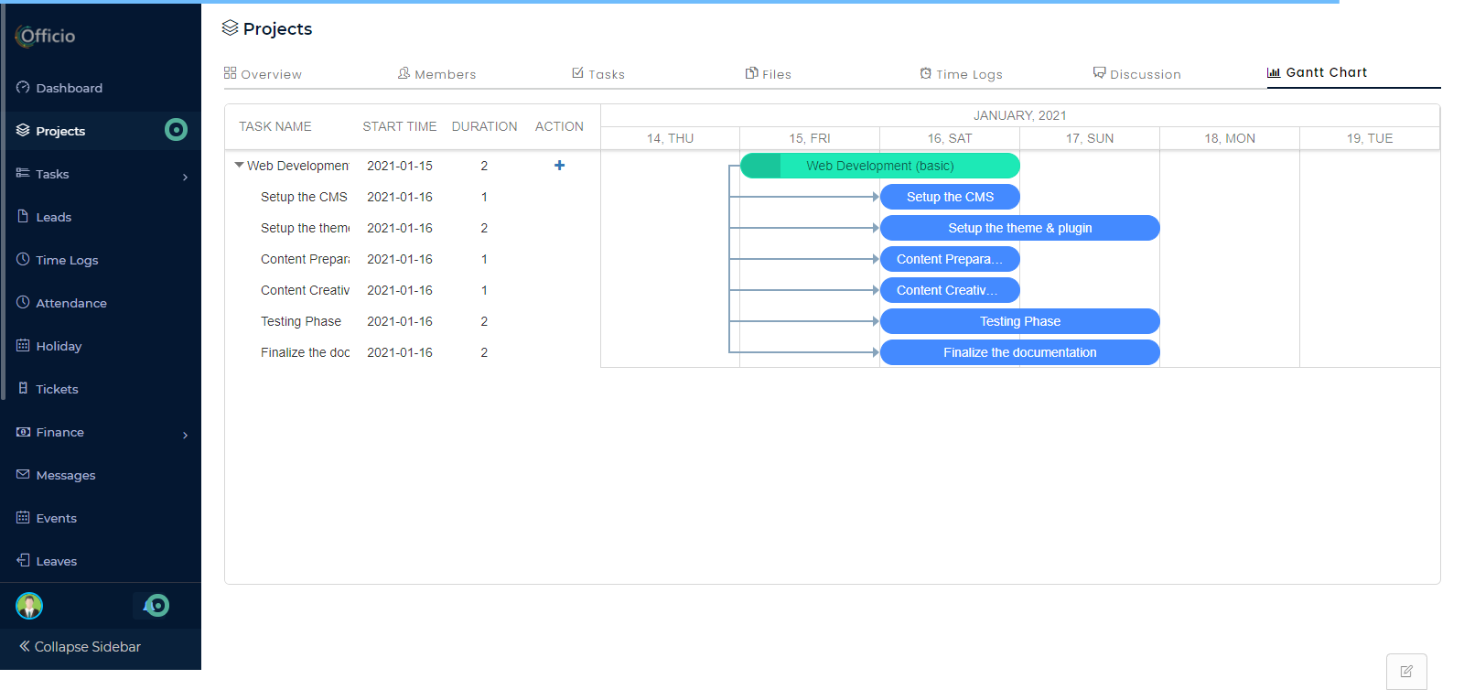Click the 19, TUE date header
Viewport: 1464px width, 690px height.
click(x=1370, y=138)
